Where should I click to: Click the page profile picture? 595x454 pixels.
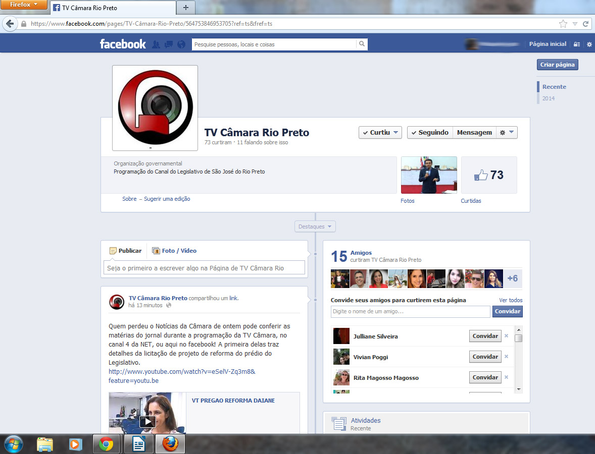coord(155,108)
